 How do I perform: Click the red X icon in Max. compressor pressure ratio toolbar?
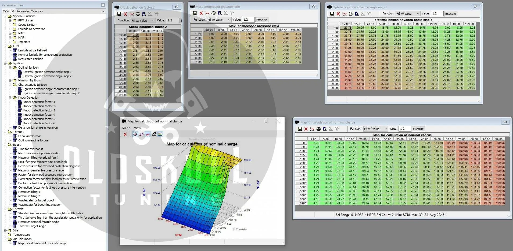click(201, 13)
